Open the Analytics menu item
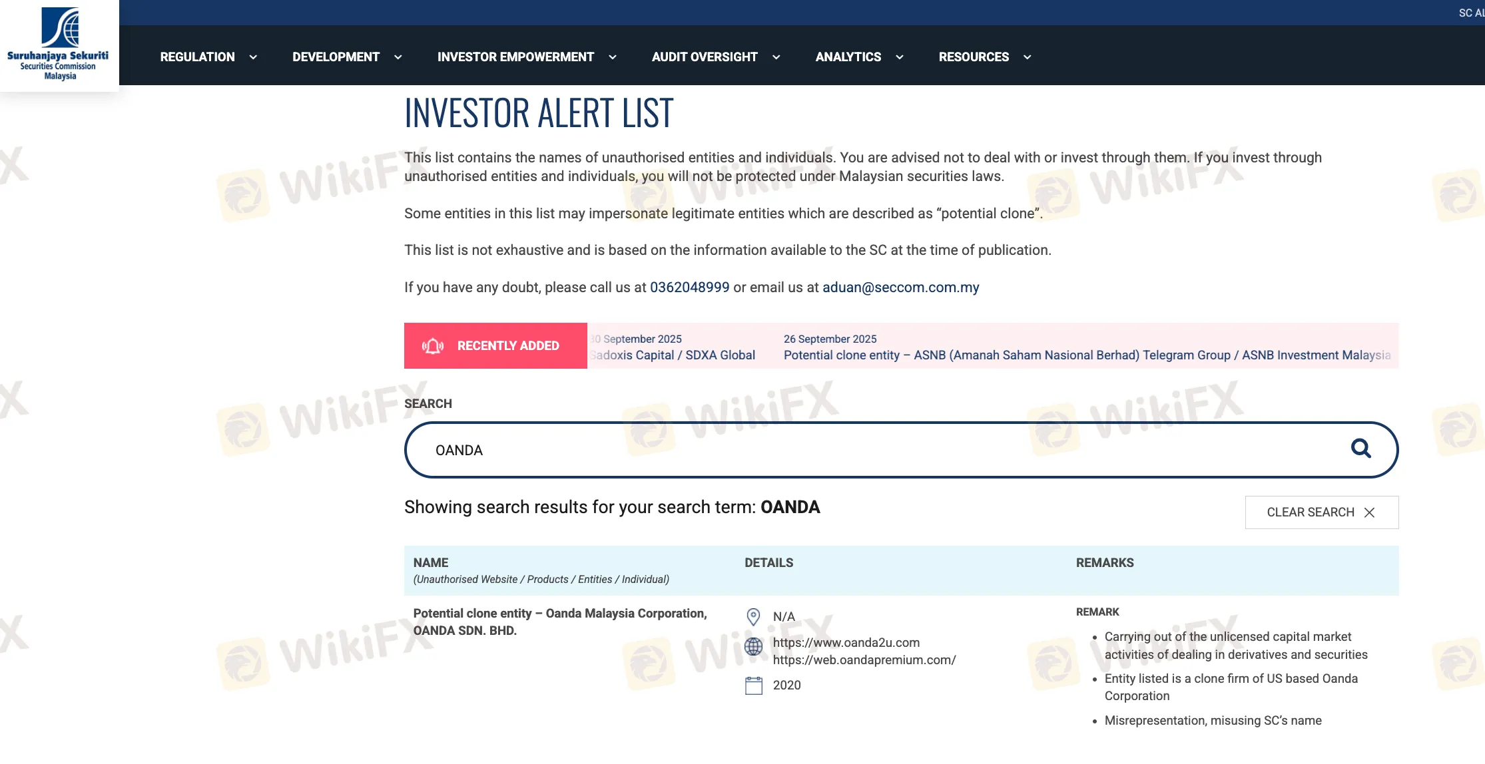Screen dimensions: 1485x764 tap(848, 57)
